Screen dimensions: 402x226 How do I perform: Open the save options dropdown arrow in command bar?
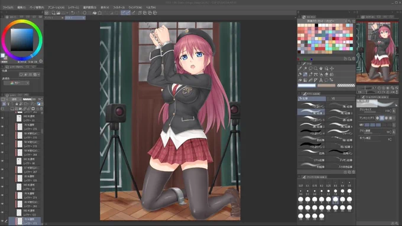[67, 13]
